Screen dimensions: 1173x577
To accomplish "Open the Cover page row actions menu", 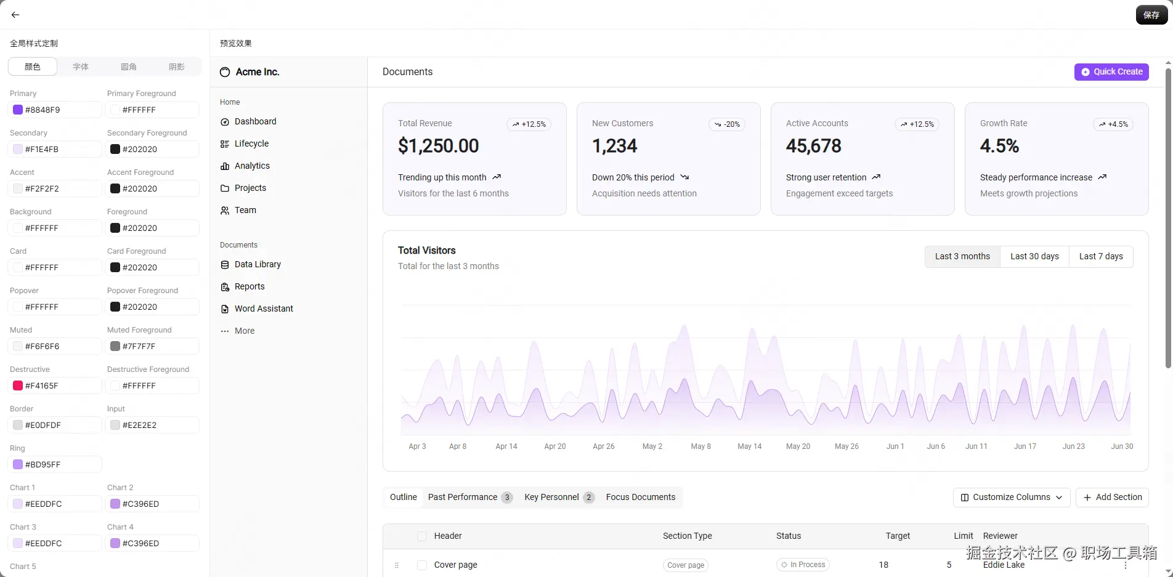I will [1126, 565].
